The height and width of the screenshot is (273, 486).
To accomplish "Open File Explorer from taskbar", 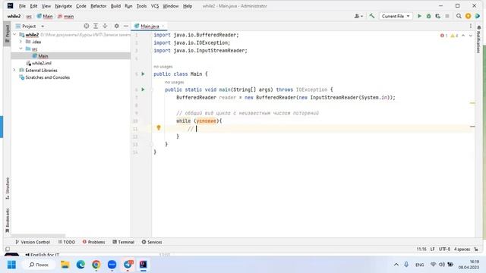I will tap(65, 265).
